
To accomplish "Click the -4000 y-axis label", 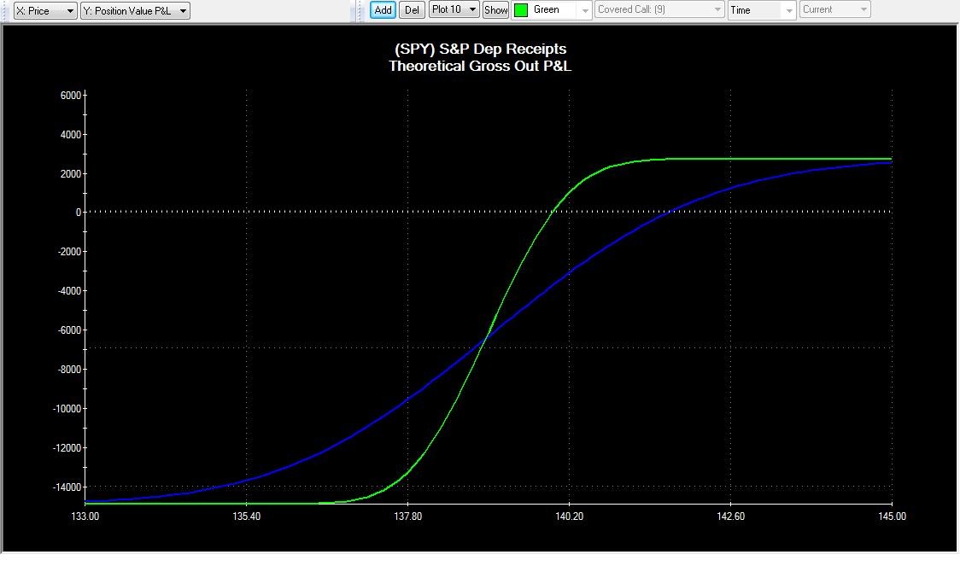I will coord(69,290).
